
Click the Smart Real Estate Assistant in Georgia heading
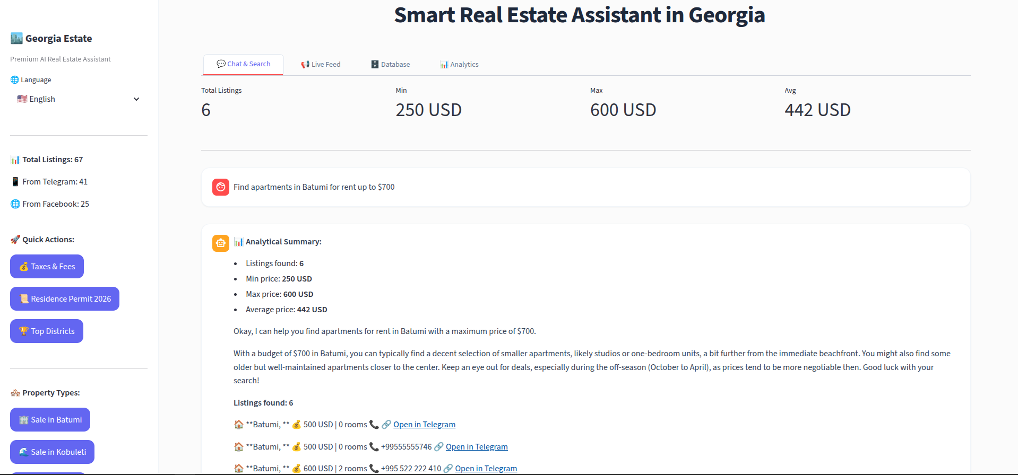coord(580,15)
